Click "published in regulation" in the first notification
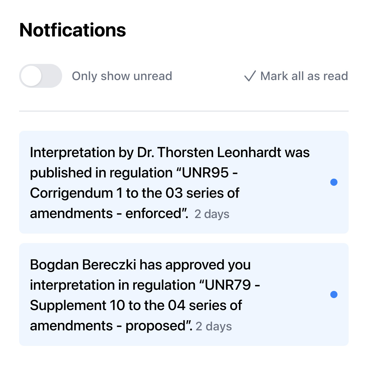 pos(101,173)
